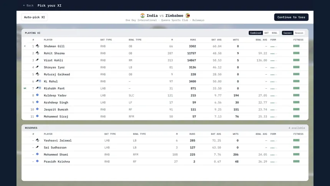Switch stats view to Combined
330x186 pixels.
(256, 33)
